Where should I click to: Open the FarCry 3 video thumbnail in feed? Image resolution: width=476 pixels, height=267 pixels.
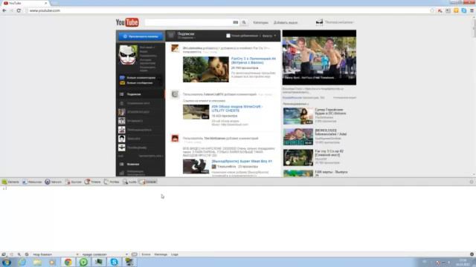205,69
